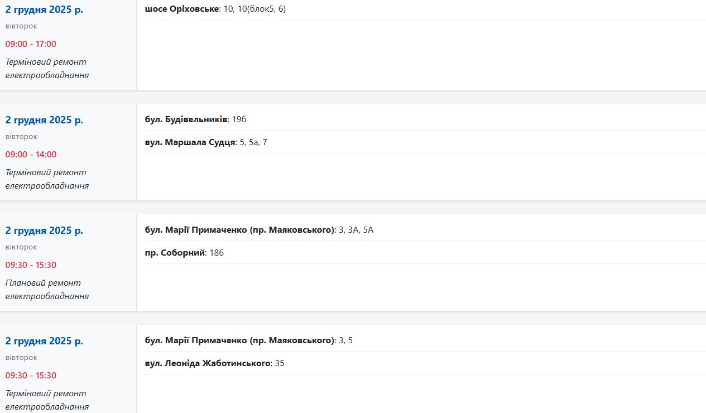Click бул. Марії Примаченко above вул. Леоніда Жаботинського
This screenshot has width=706, height=413.
(x=239, y=340)
